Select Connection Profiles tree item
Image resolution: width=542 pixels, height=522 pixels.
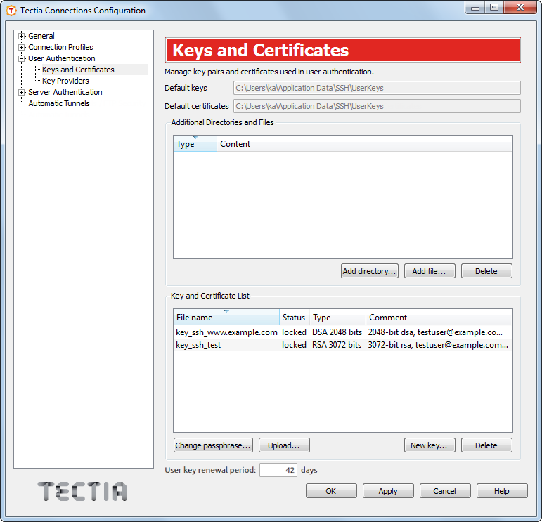click(x=60, y=47)
